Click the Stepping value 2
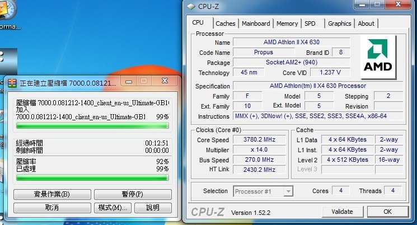Screen dimensions: 417x225 pyautogui.click(x=388, y=96)
